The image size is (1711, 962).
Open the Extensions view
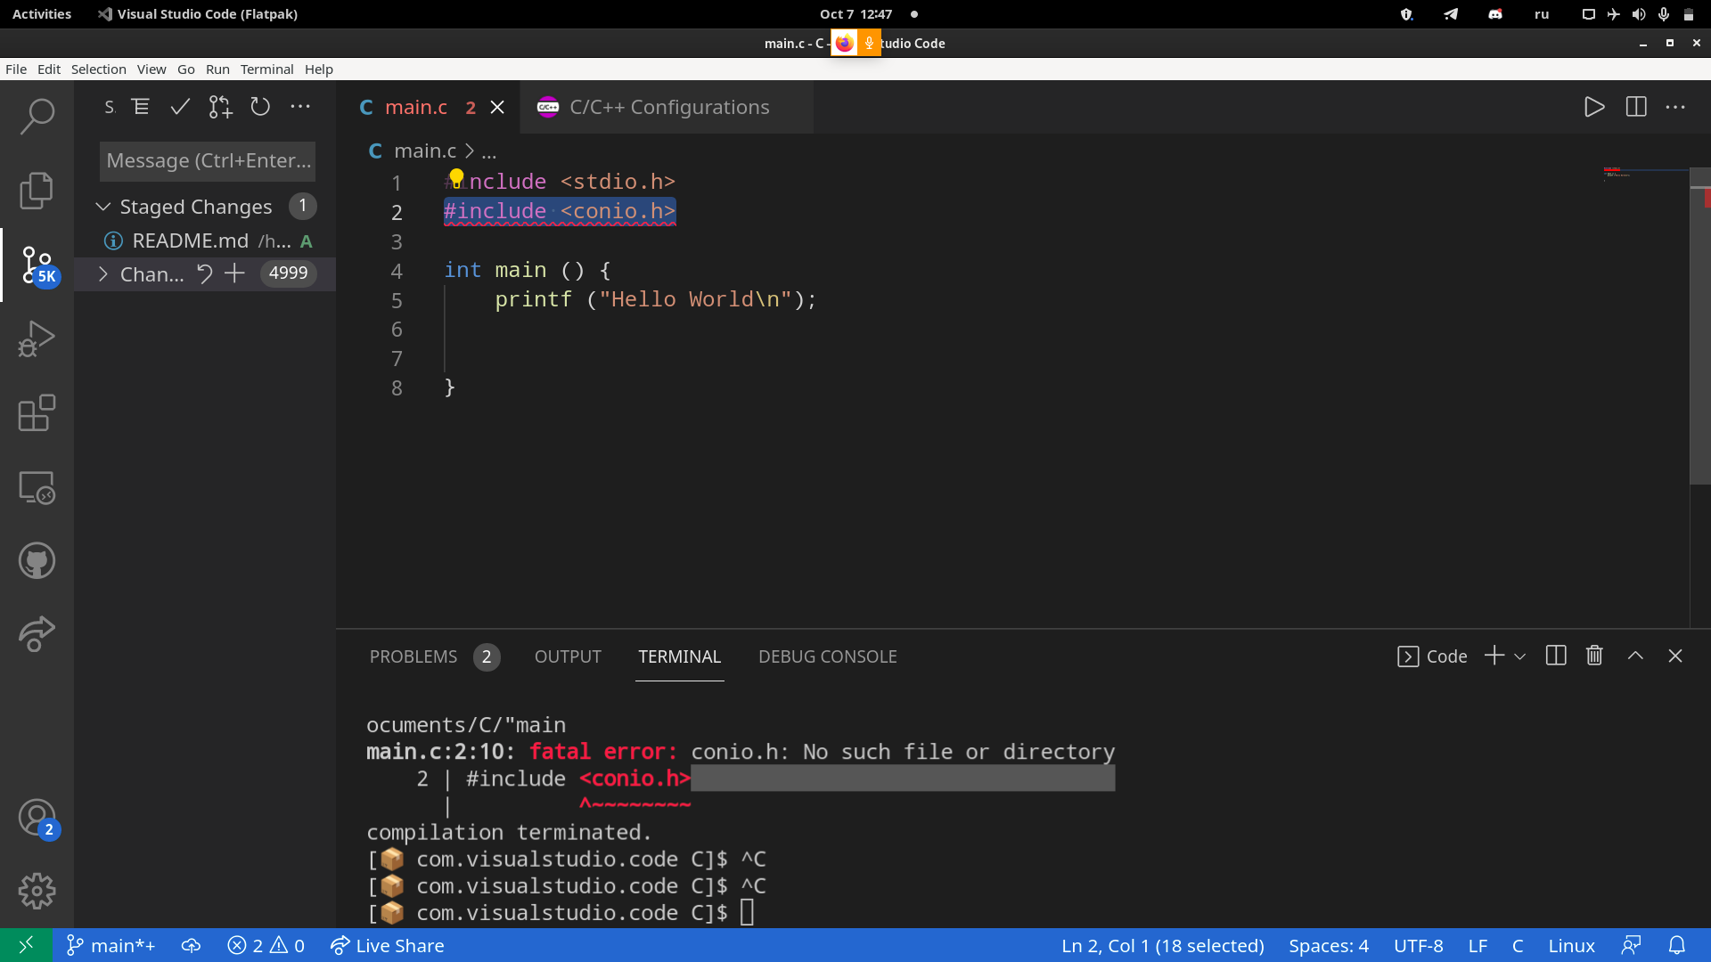click(x=37, y=413)
